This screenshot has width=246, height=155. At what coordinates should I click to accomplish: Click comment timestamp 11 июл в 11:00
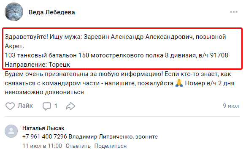pyautogui.click(x=42, y=146)
